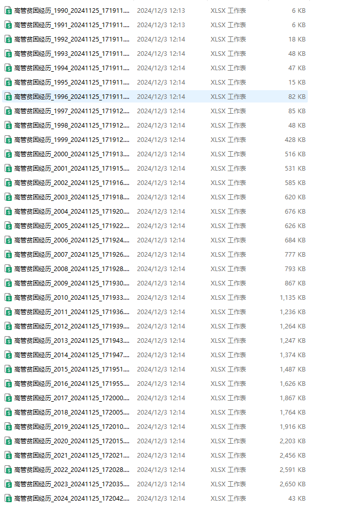Click the green icon beside the 2000 file
This screenshot has width=339, height=515.
coord(8,154)
